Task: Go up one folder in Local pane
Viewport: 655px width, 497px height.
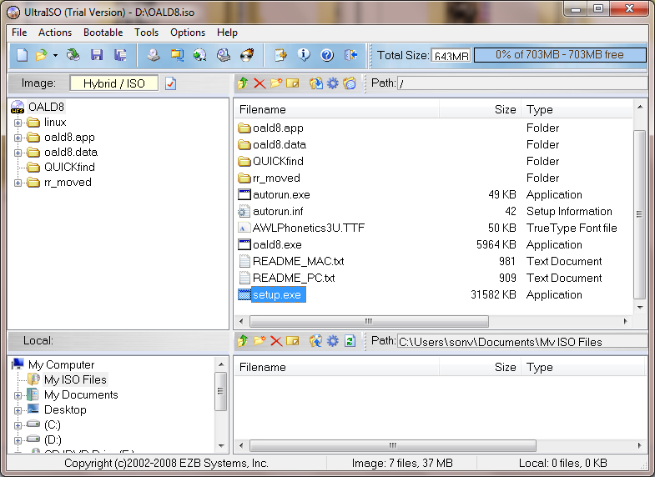Action: point(243,341)
